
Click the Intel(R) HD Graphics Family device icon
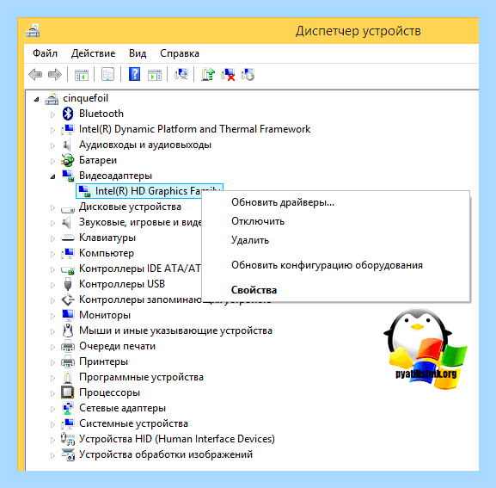coord(84,191)
